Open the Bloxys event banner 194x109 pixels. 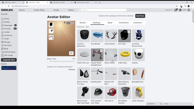coord(9,68)
